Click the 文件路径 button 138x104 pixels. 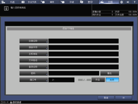click(x=34, y=60)
